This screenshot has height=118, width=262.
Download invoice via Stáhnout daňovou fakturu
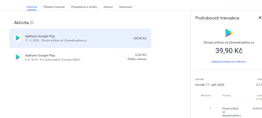point(229,62)
